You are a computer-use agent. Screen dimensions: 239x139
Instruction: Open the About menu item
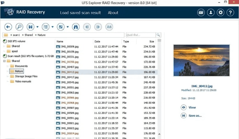click(113, 13)
